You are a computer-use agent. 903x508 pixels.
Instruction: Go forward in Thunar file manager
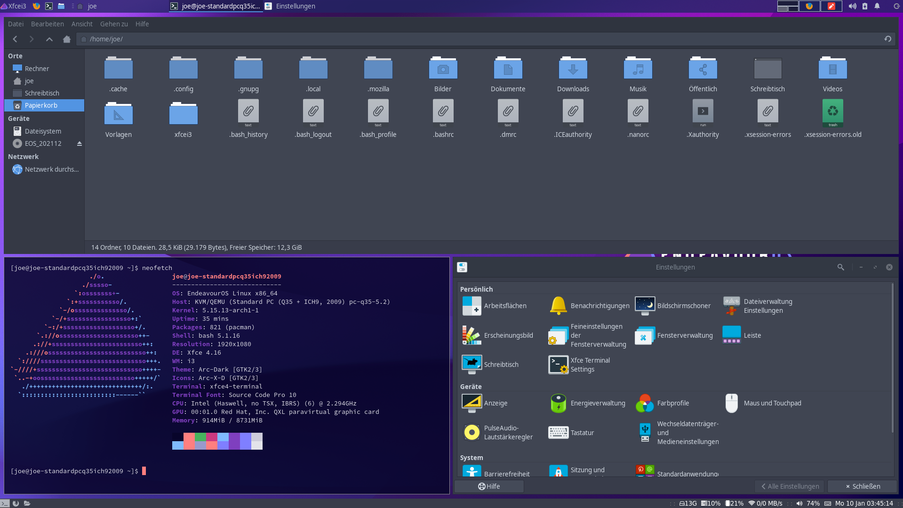[x=32, y=39]
